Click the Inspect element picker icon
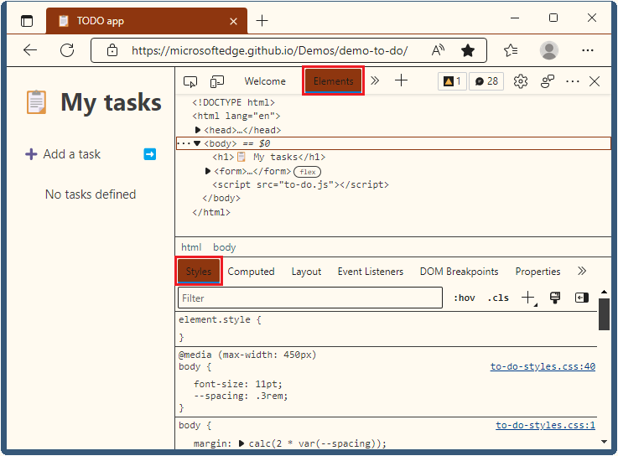The width and height of the screenshot is (618, 456). 190,81
